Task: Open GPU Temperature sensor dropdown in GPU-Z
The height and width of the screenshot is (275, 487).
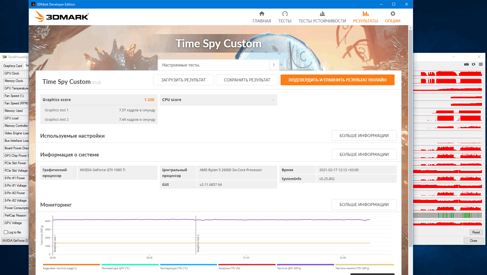Action: 16,88
